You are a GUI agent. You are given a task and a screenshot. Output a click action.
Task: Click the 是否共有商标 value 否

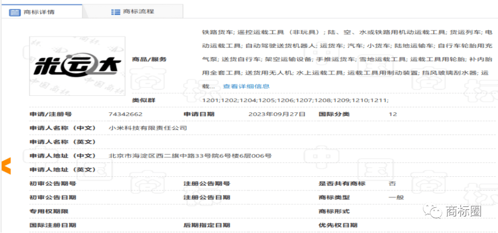point(392,184)
